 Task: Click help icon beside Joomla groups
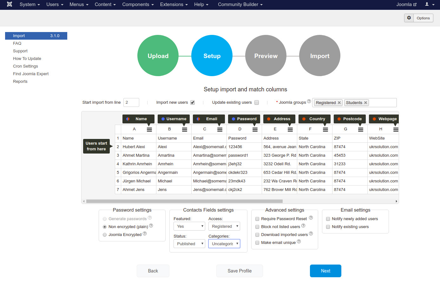[309, 102]
